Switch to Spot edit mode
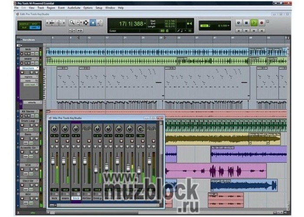 [x=35, y=24]
